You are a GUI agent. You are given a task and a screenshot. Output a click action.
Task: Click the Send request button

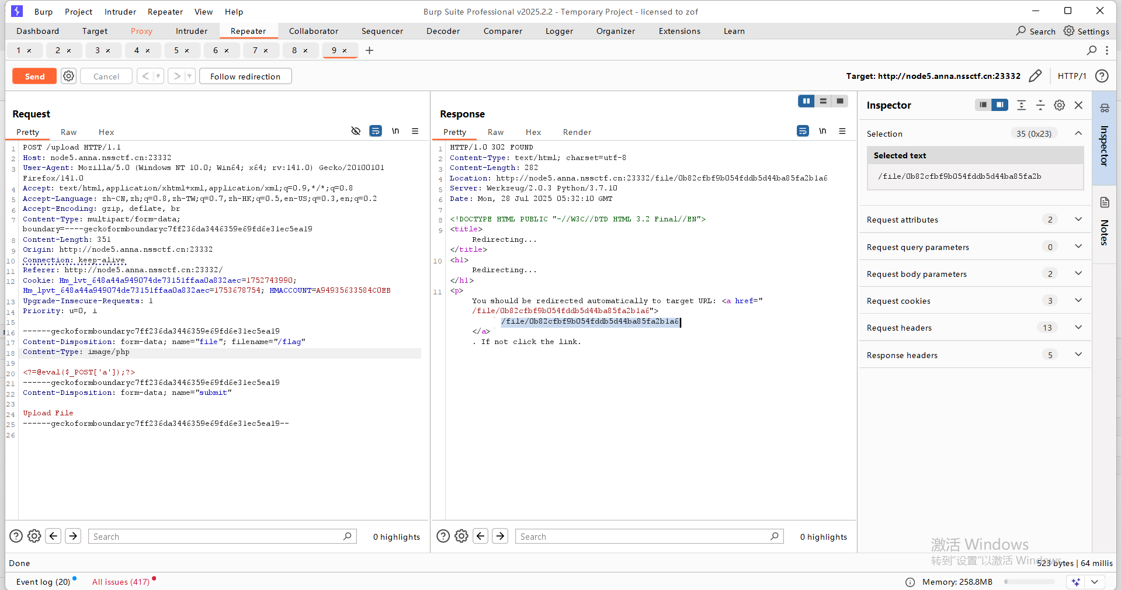coord(34,77)
